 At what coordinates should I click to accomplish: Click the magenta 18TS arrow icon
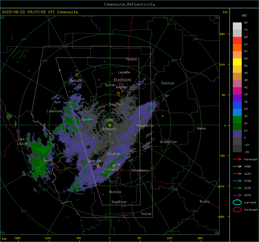coord(237,195)
